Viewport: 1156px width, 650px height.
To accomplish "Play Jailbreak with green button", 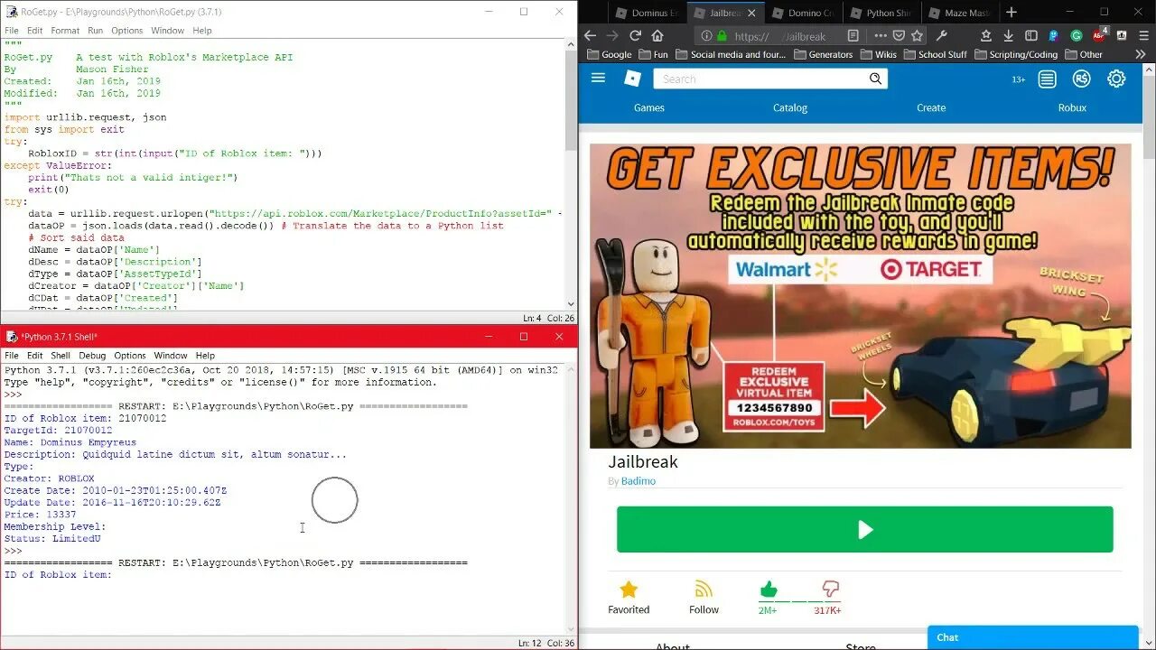I will click(864, 529).
